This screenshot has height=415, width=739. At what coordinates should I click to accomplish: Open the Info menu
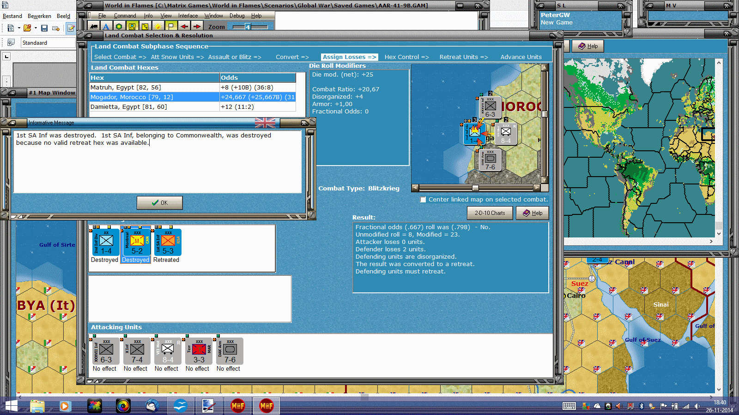pyautogui.click(x=148, y=16)
